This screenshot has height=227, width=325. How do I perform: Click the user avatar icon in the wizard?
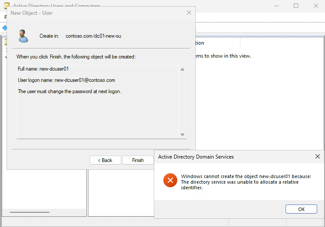tap(23, 36)
